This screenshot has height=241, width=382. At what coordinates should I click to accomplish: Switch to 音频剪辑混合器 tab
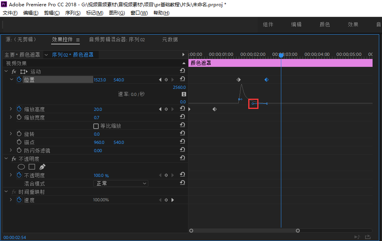coord(117,39)
